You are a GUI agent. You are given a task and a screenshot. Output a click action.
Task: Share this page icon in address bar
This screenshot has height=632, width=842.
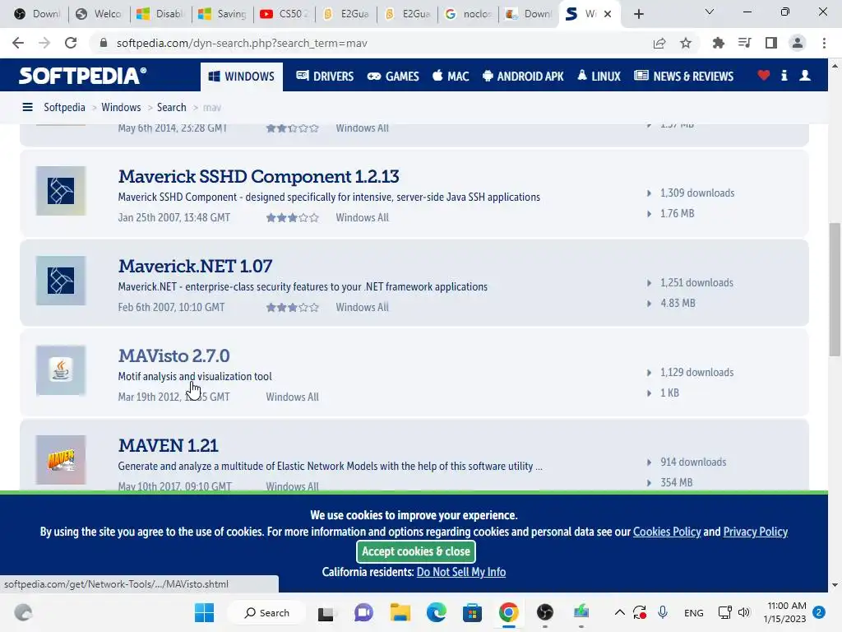[659, 43]
